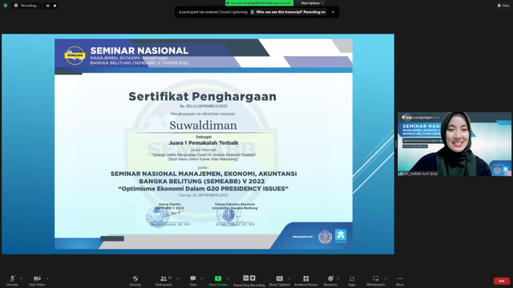The image size is (513, 288).
Task: Click the 'Suwaldiman' name on certificate
Action: click(203, 125)
